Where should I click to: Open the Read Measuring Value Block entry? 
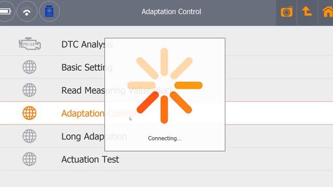(x=166, y=90)
